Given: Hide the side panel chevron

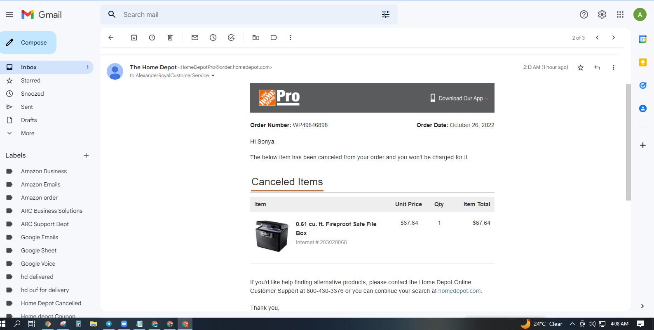Looking at the screenshot, I should (642, 306).
